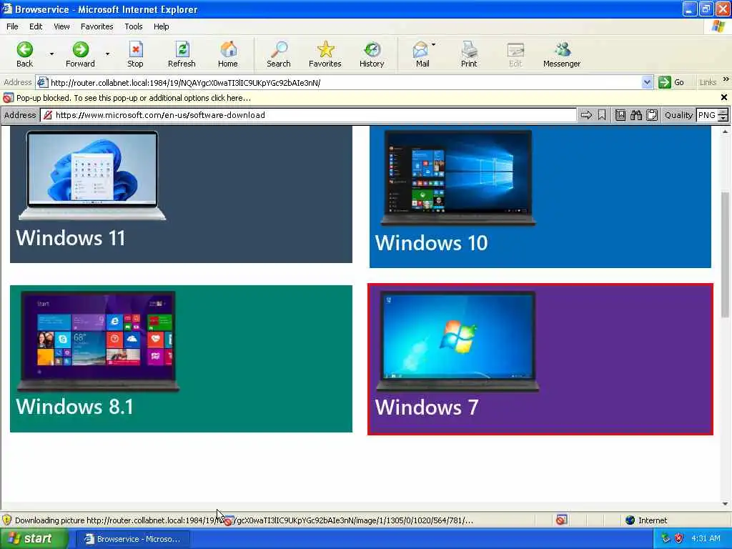The width and height of the screenshot is (732, 549).
Task: Click the Browservice go-arrow next to inner address
Action: (x=586, y=115)
